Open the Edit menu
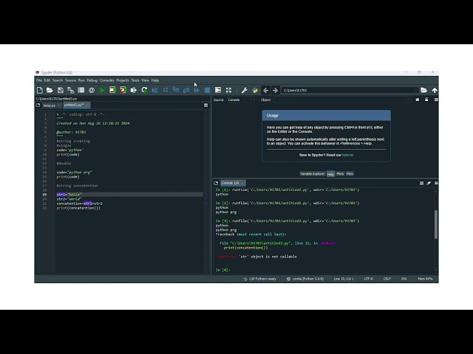 pos(47,80)
